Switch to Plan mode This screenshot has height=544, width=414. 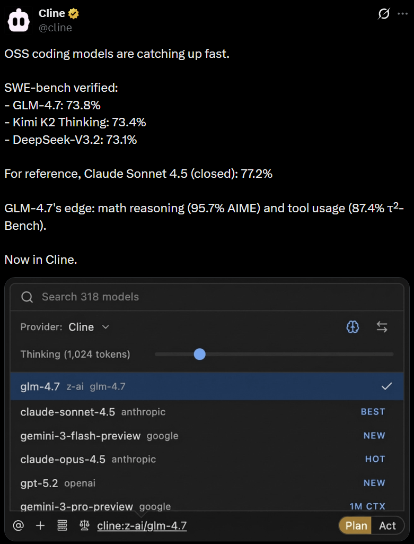pyautogui.click(x=356, y=525)
